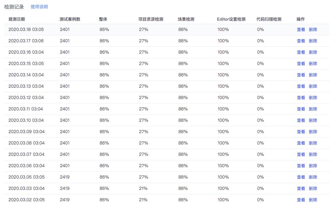This screenshot has width=334, height=203.
Task: Remove the 2020.03.14 03:04 record via 删除
Action: 313,75
